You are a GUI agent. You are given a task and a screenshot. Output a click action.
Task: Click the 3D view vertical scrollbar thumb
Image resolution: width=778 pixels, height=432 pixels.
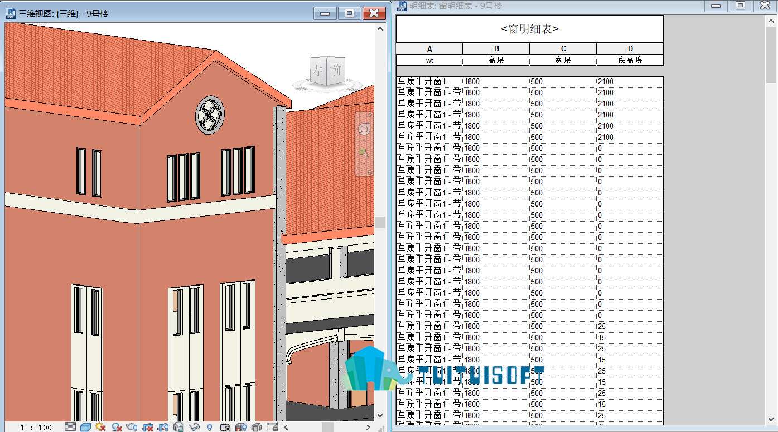[380, 222]
